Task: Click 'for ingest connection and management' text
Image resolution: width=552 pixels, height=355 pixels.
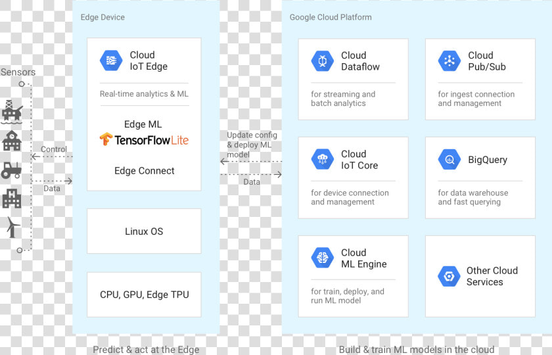Action: point(476,99)
